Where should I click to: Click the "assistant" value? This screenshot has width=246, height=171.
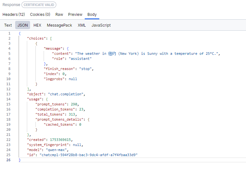click(x=80, y=59)
